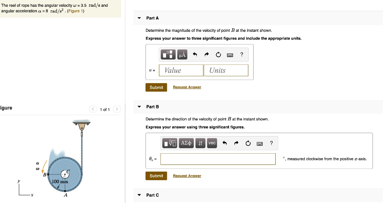Undo the last entry in Part A
This screenshot has width=383, height=203.
click(x=194, y=55)
